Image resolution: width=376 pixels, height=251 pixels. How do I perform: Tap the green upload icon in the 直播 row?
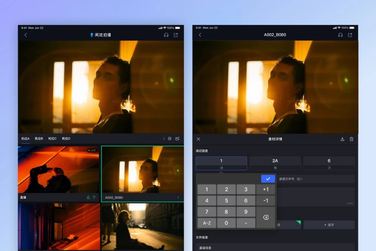pyautogui.click(x=88, y=197)
